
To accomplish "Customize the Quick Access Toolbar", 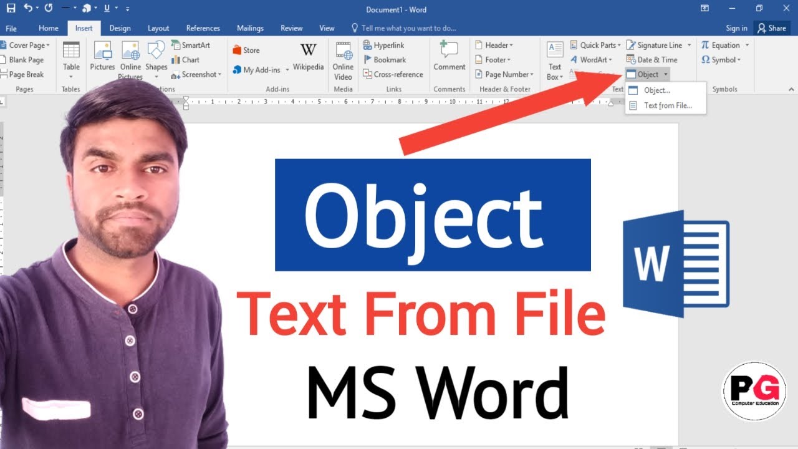I will (x=128, y=9).
